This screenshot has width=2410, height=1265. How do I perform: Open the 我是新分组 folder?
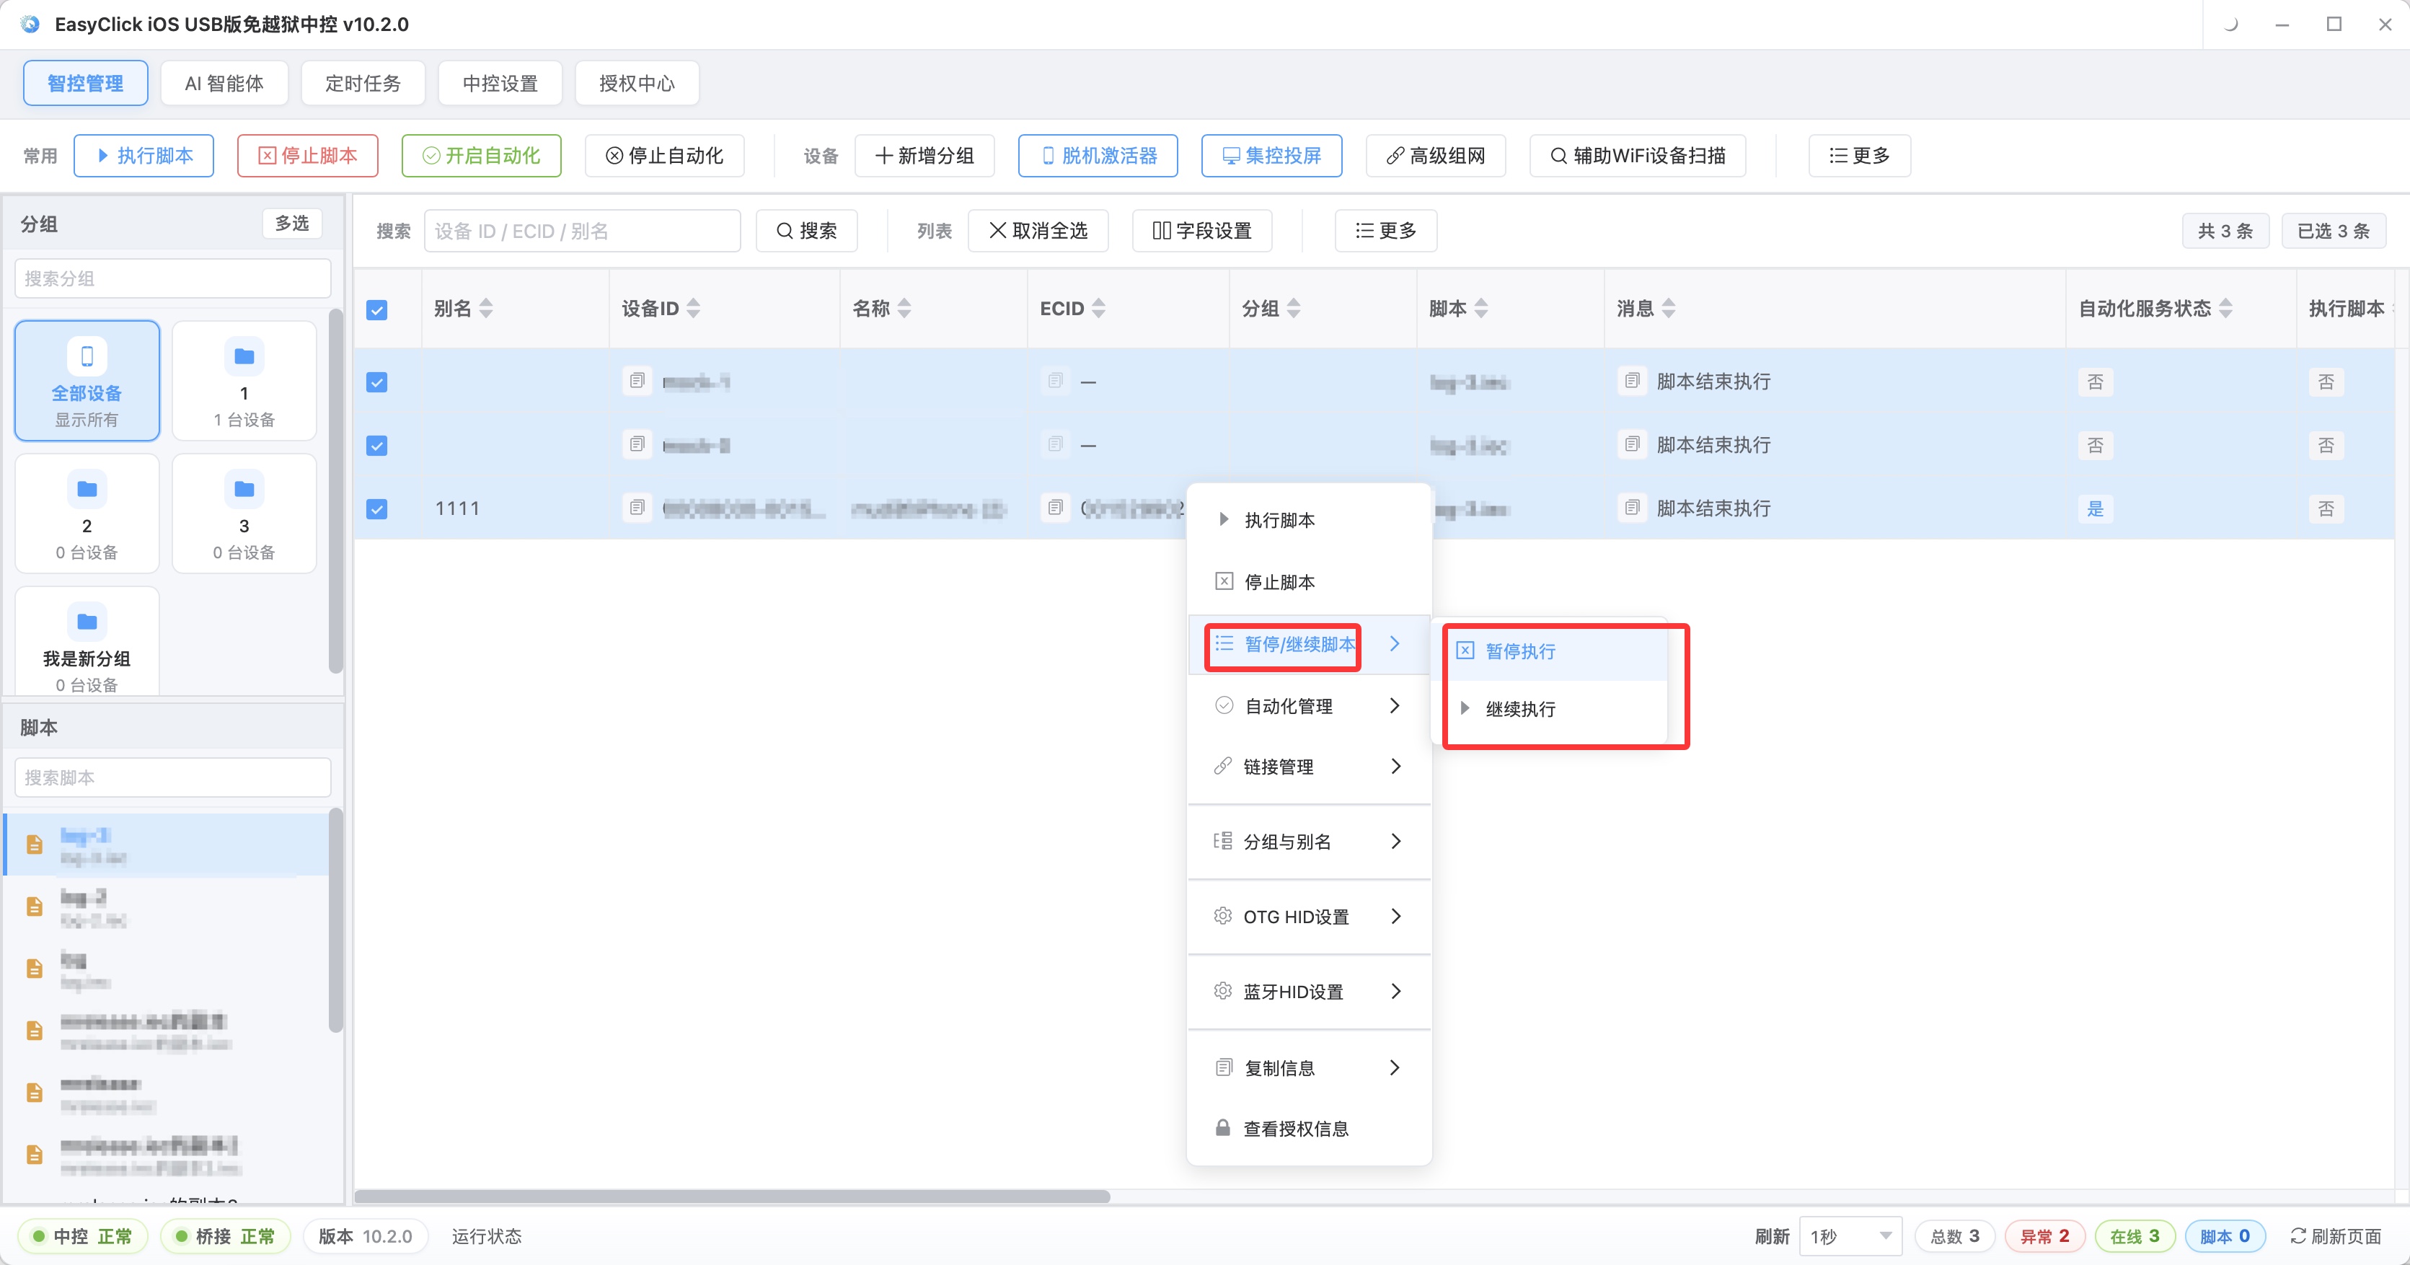pos(87,642)
